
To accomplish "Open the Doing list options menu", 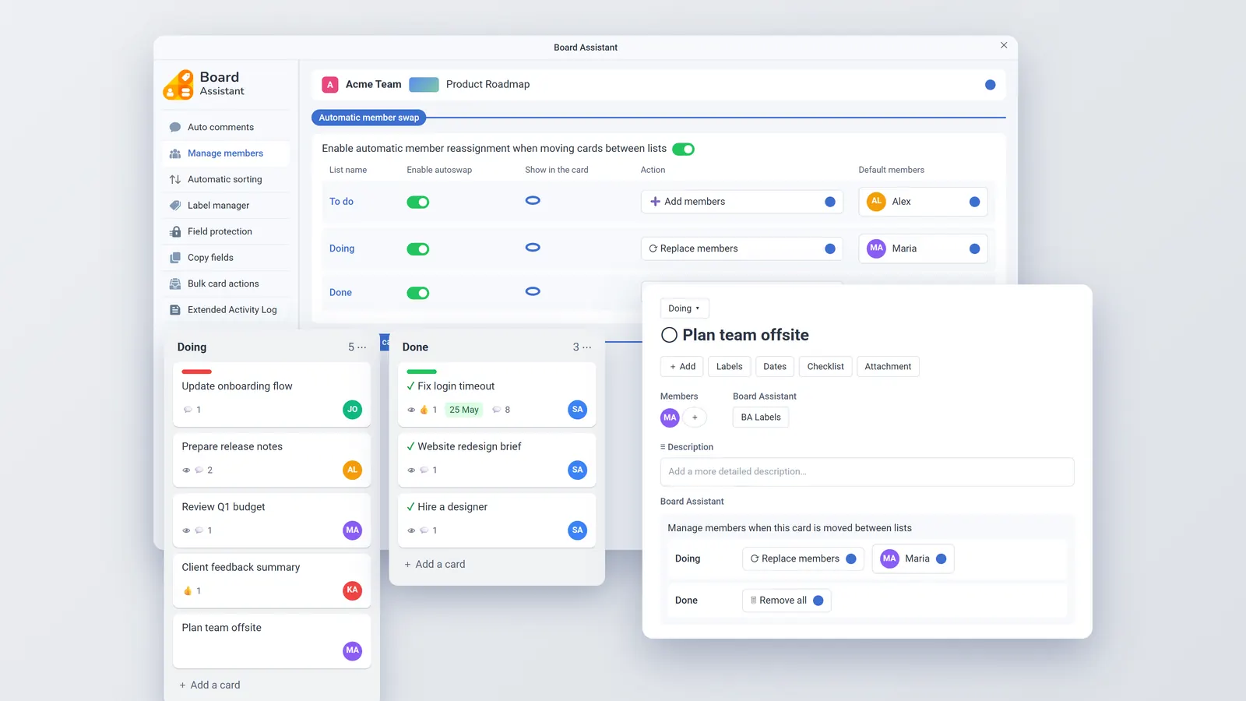I will [362, 347].
